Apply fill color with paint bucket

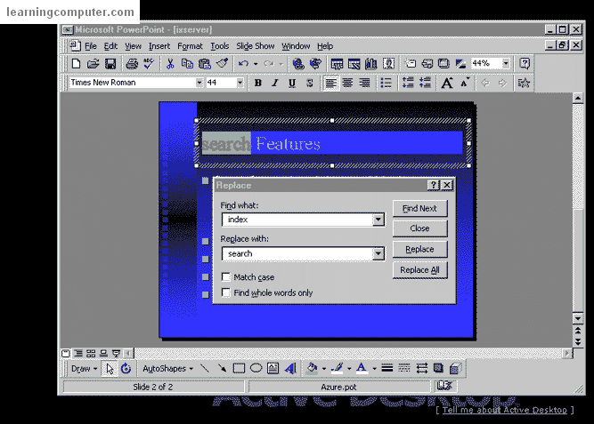point(313,368)
